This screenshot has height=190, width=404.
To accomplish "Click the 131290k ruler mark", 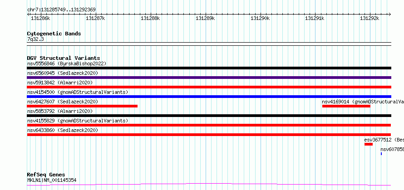I will (x=260, y=18).
